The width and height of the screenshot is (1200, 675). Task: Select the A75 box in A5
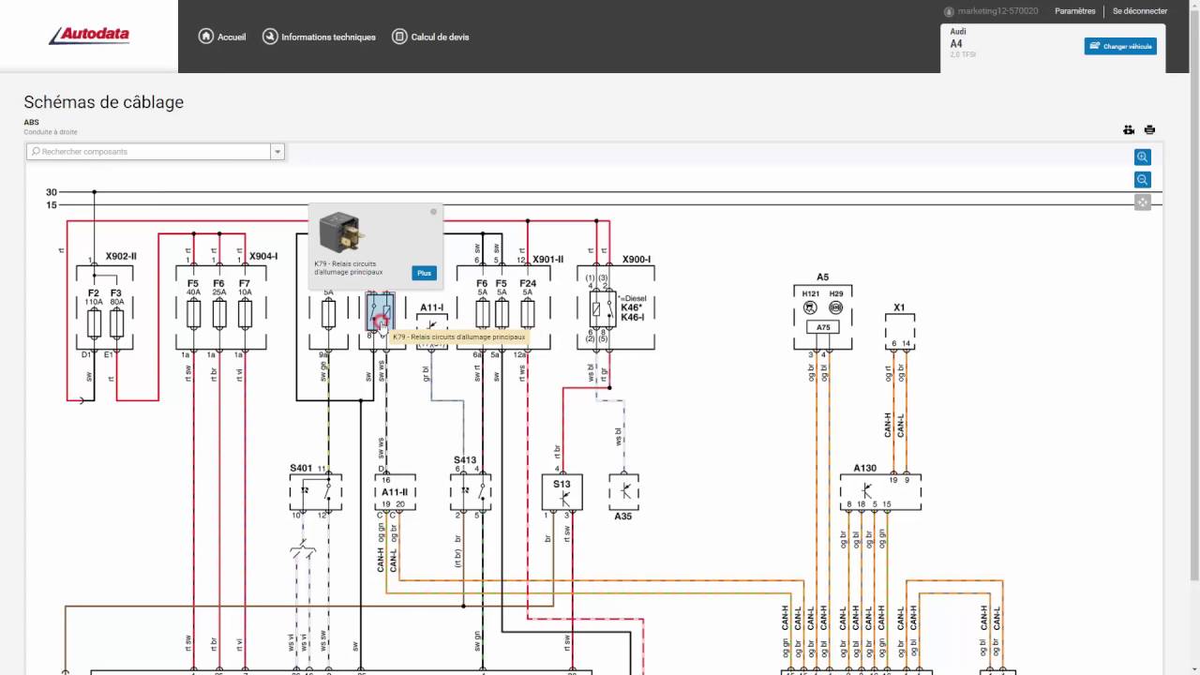point(823,327)
